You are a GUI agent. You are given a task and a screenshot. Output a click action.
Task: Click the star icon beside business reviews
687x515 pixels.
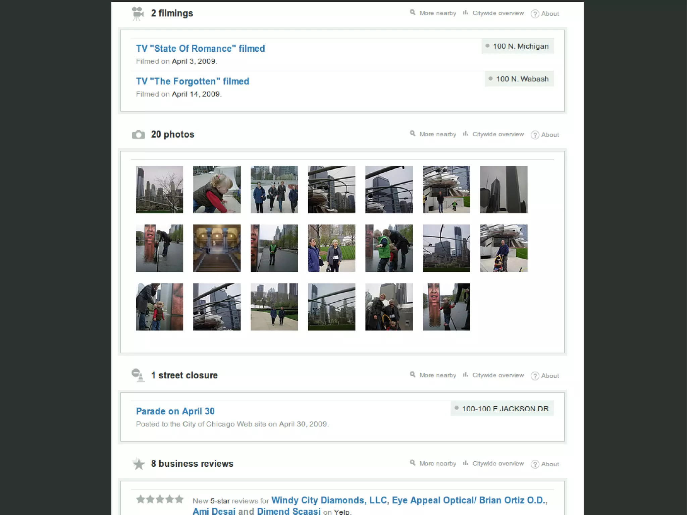(x=139, y=464)
